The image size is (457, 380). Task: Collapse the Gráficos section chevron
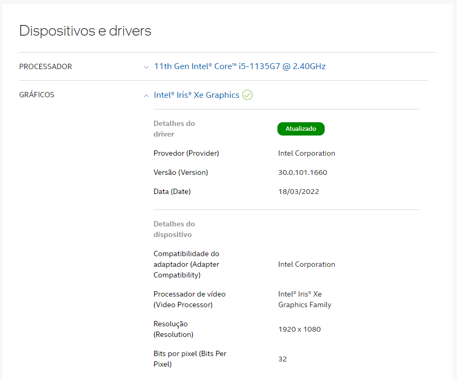coord(146,96)
